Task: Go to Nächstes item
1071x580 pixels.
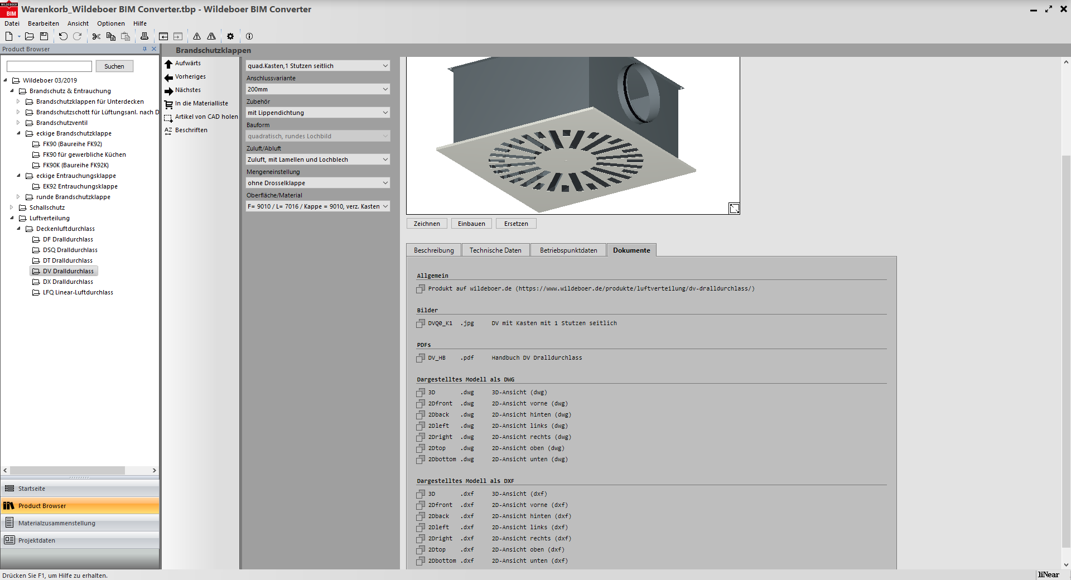Action: pyautogui.click(x=183, y=90)
